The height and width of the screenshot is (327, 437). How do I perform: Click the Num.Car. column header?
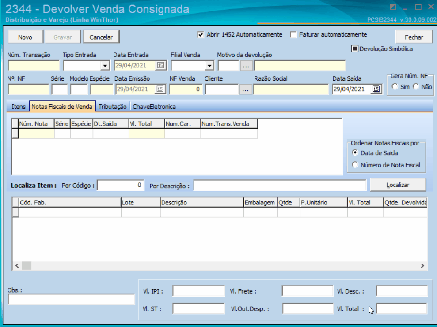[x=182, y=124]
